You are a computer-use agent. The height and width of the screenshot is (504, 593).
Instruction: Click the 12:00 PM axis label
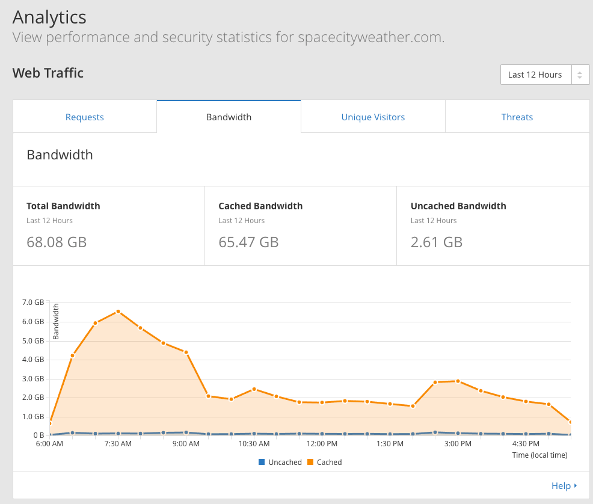pos(322,443)
